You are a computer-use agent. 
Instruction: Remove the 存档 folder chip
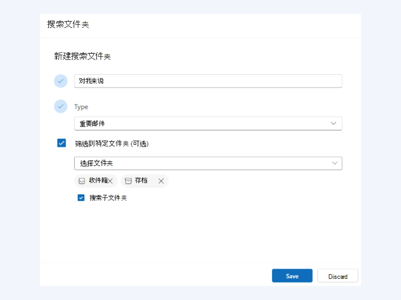(161, 181)
